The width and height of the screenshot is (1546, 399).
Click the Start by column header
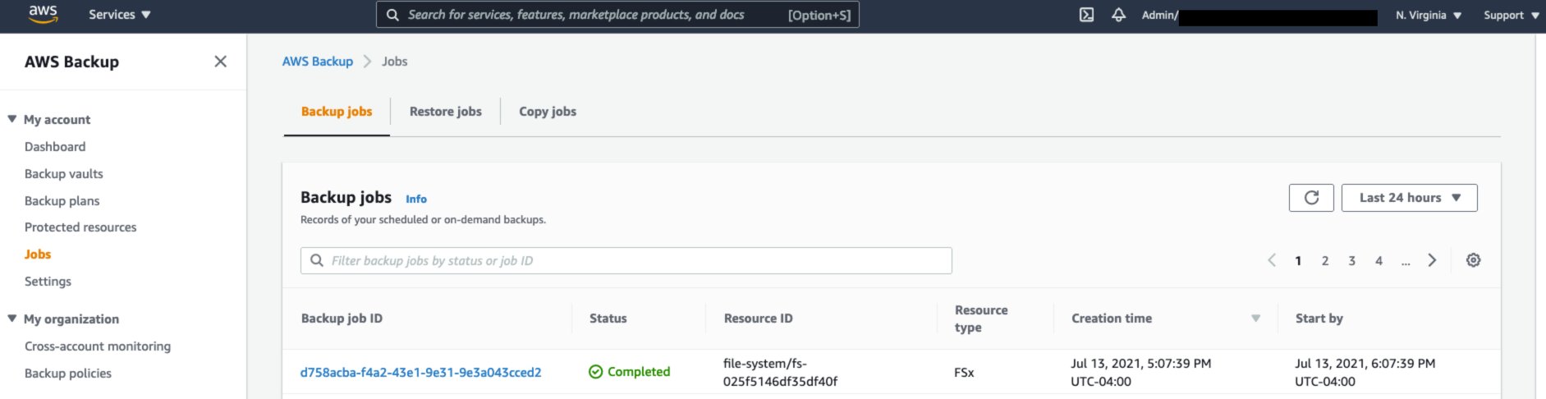(x=1319, y=319)
